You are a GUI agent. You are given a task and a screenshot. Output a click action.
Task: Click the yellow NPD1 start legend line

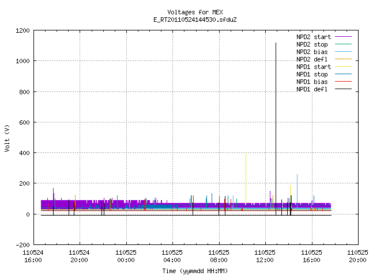tap(344, 67)
